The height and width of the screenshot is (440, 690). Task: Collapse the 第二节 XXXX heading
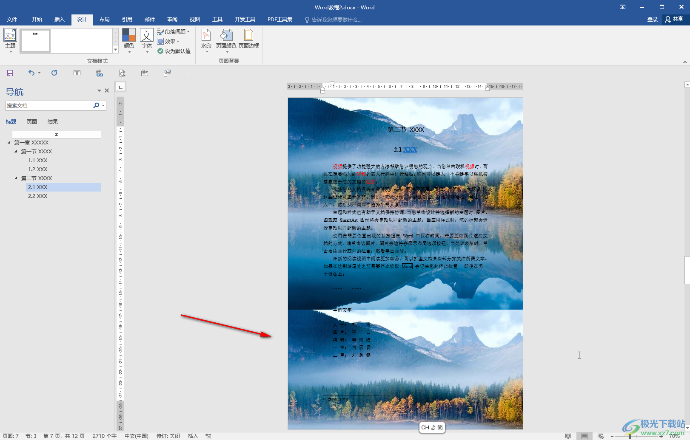pos(16,178)
